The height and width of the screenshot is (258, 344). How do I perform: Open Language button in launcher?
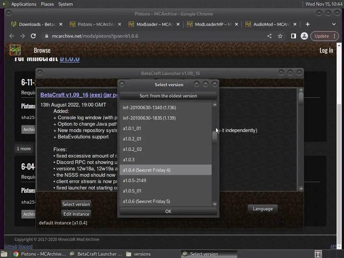tap(263, 209)
